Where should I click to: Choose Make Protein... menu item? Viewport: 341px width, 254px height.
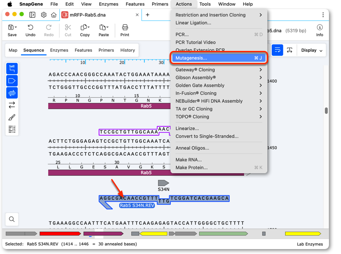(x=219, y=167)
